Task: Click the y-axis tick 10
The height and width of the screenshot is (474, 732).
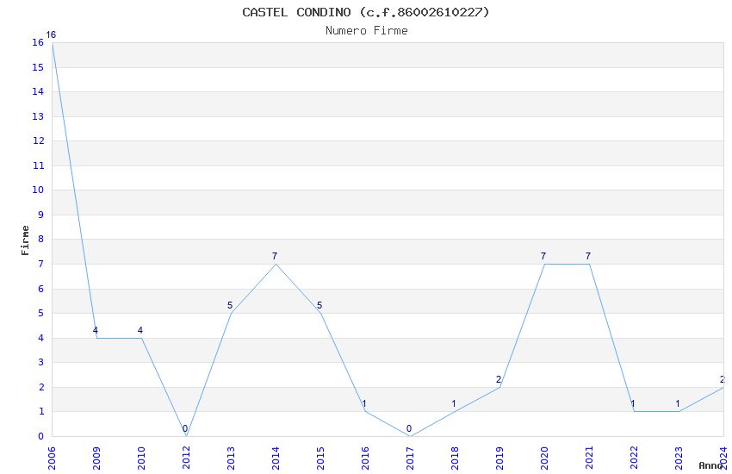Action: (x=38, y=190)
